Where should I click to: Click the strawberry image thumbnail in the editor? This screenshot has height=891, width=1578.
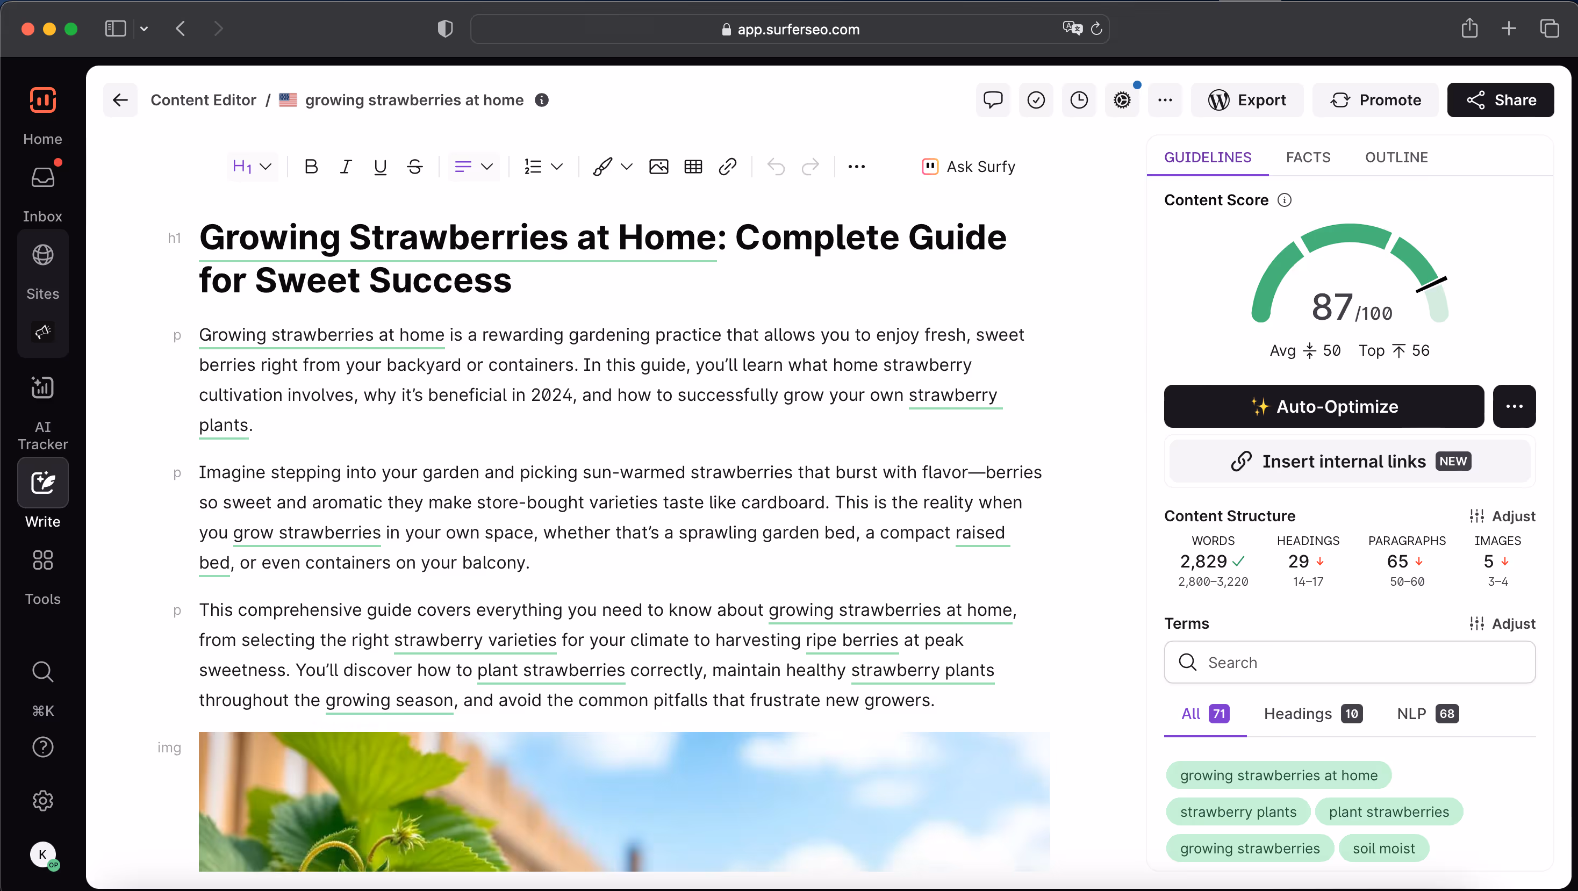tap(624, 801)
